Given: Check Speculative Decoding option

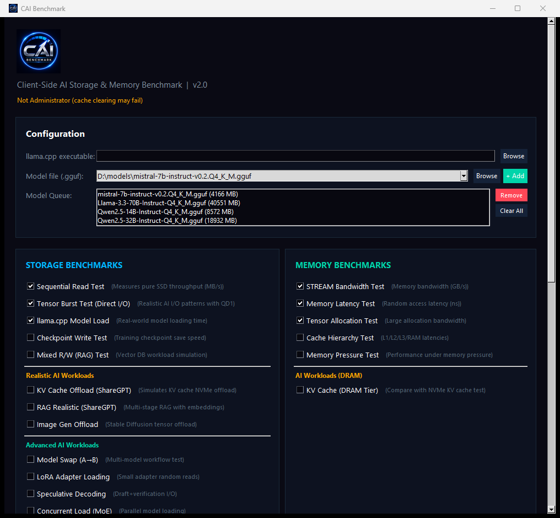Looking at the screenshot, I should (31, 494).
